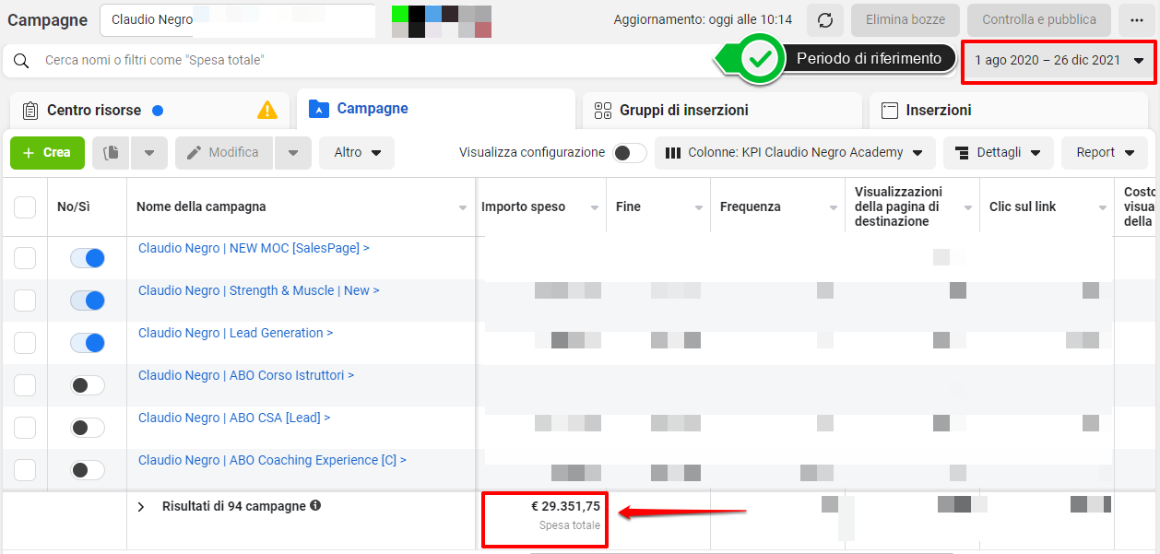This screenshot has width=1160, height=554.
Task: Click the search and filter input field
Action: pyautogui.click(x=369, y=61)
